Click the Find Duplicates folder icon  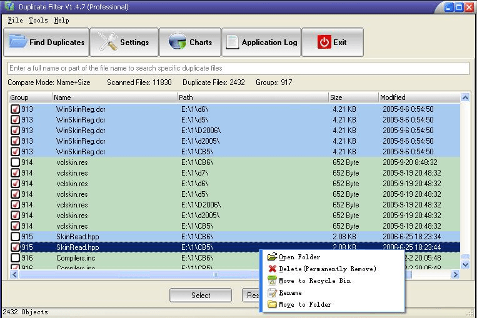tap(18, 42)
